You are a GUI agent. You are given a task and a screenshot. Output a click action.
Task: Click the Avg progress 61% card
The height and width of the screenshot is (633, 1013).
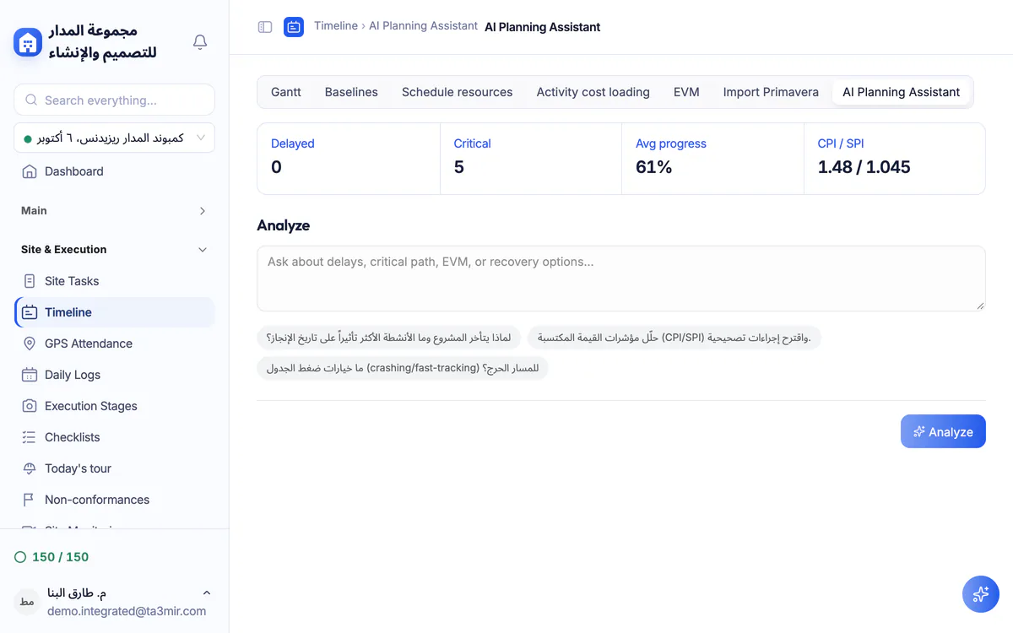[712, 159]
